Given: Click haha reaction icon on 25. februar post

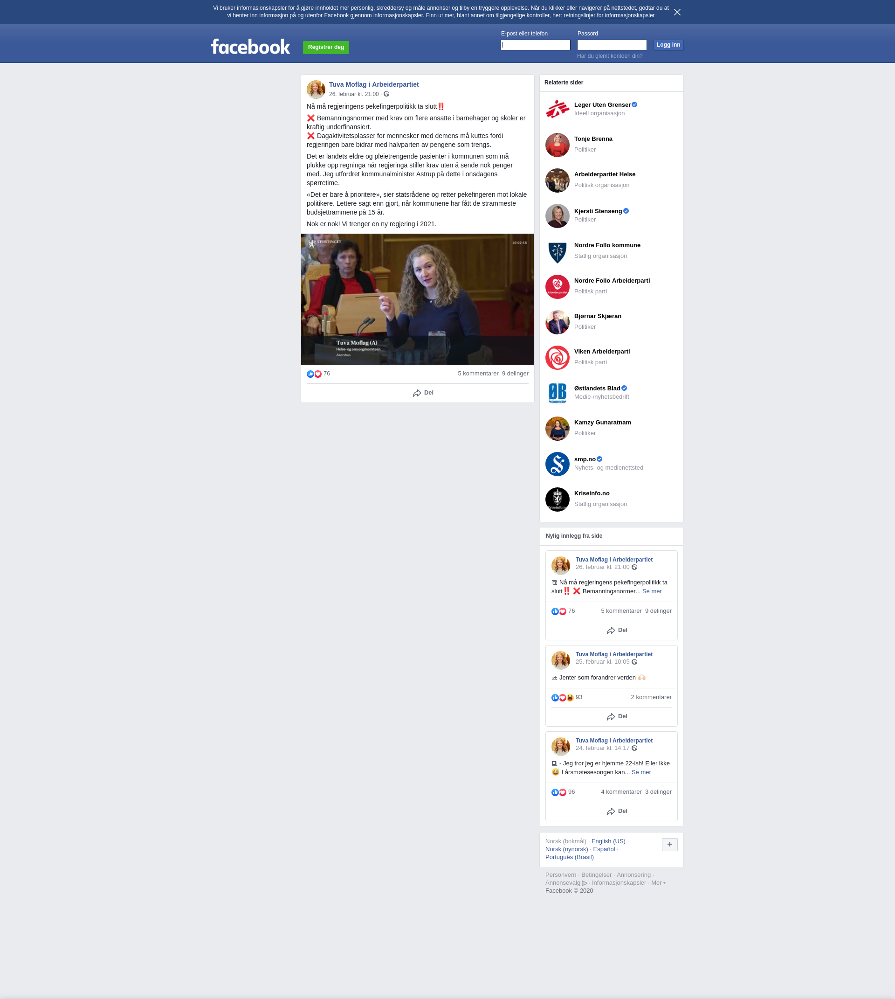Looking at the screenshot, I should 570,698.
